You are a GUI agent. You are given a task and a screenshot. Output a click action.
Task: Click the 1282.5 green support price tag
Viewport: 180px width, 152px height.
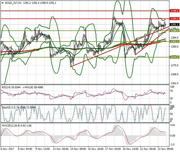coord(174,42)
